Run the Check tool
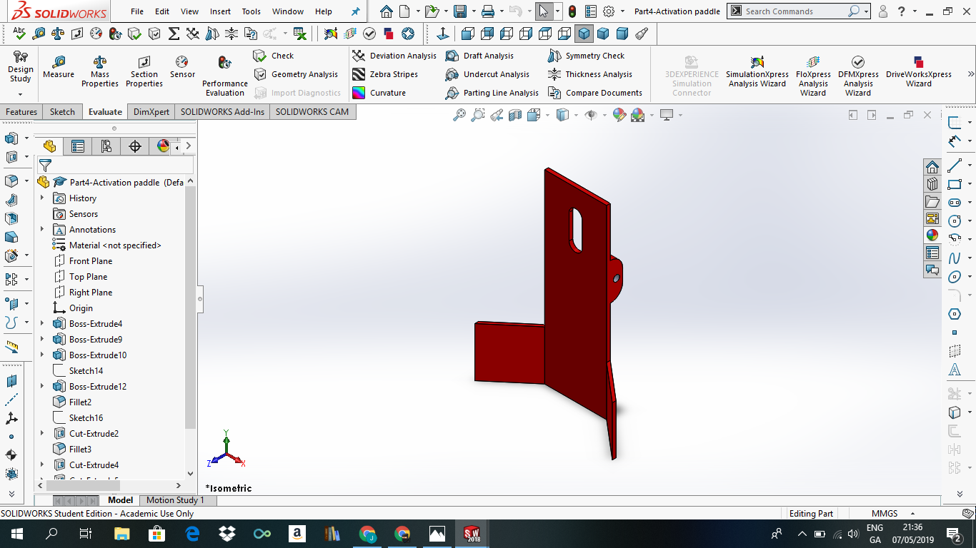This screenshot has width=976, height=548. tap(274, 56)
